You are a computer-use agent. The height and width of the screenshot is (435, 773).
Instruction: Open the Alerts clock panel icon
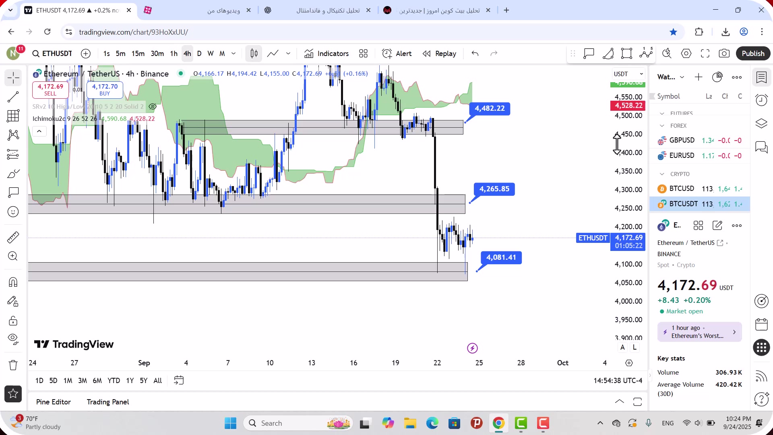pos(761,100)
